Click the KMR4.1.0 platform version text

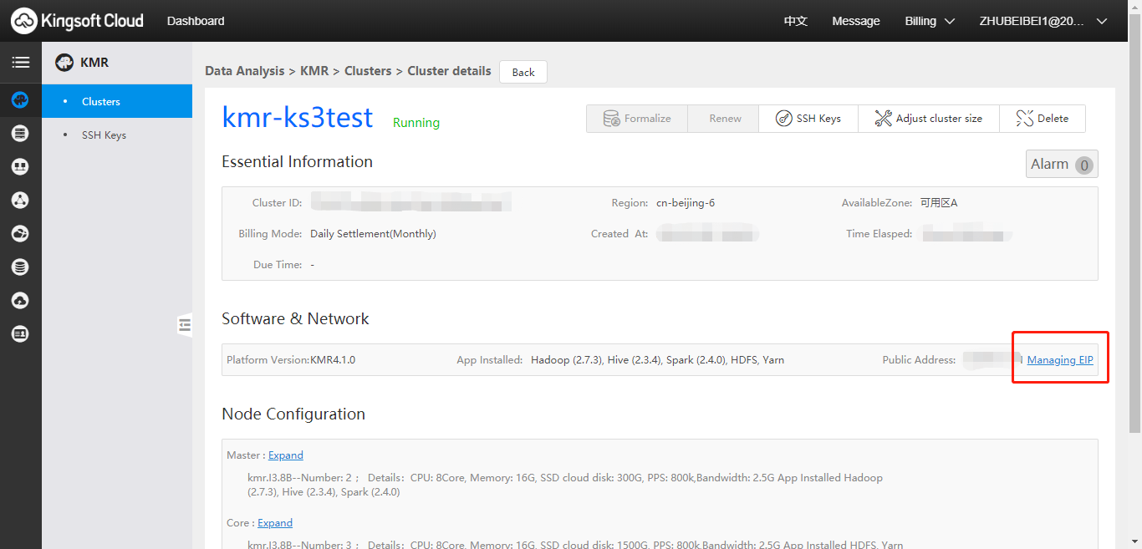point(333,360)
